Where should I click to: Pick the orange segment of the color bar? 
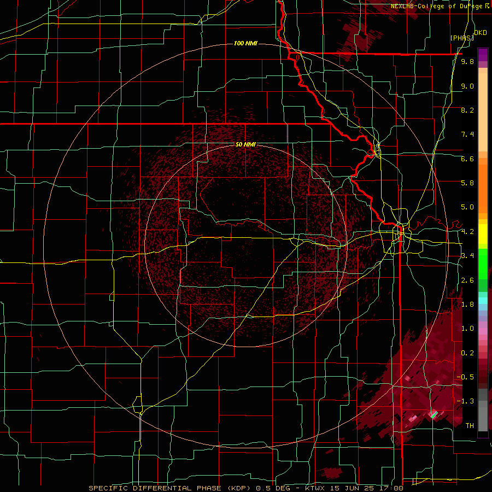pos(483,188)
